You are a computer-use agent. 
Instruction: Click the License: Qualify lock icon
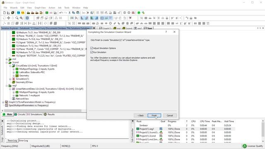tap(244, 146)
